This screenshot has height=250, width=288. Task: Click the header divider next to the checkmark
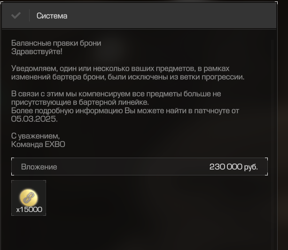(29, 15)
